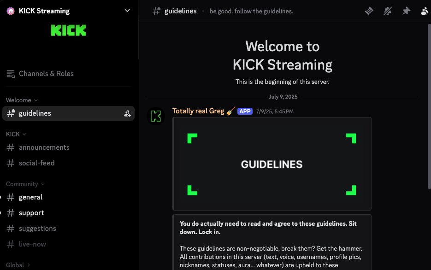Click the invite people icon on guidelines
This screenshot has height=270, width=431.
coord(127,113)
